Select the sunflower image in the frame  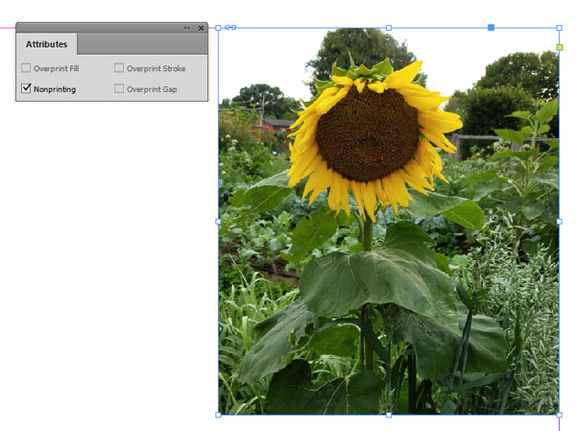[389, 221]
